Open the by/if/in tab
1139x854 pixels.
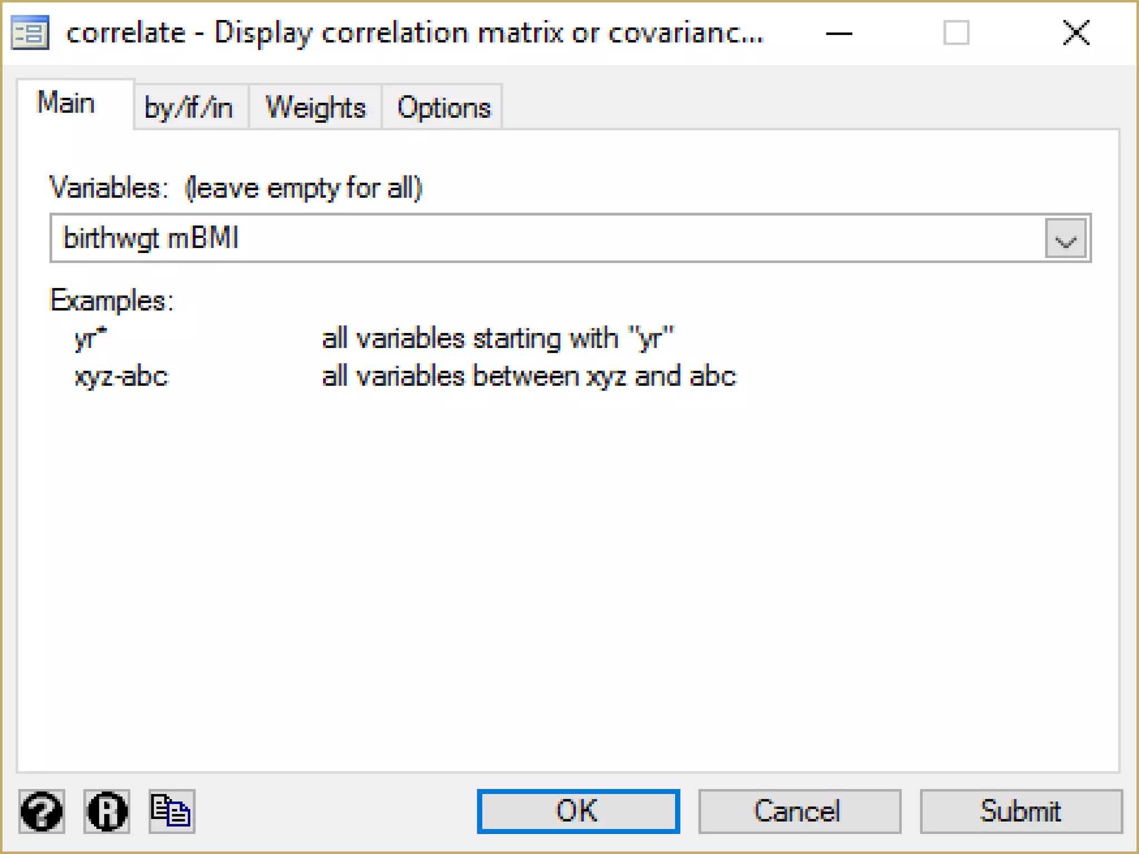[x=189, y=107]
